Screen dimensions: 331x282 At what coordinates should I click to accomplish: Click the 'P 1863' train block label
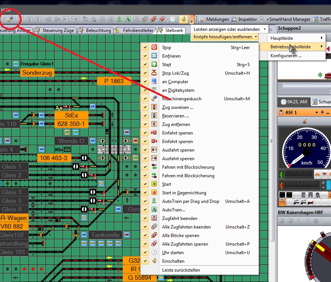point(114,81)
